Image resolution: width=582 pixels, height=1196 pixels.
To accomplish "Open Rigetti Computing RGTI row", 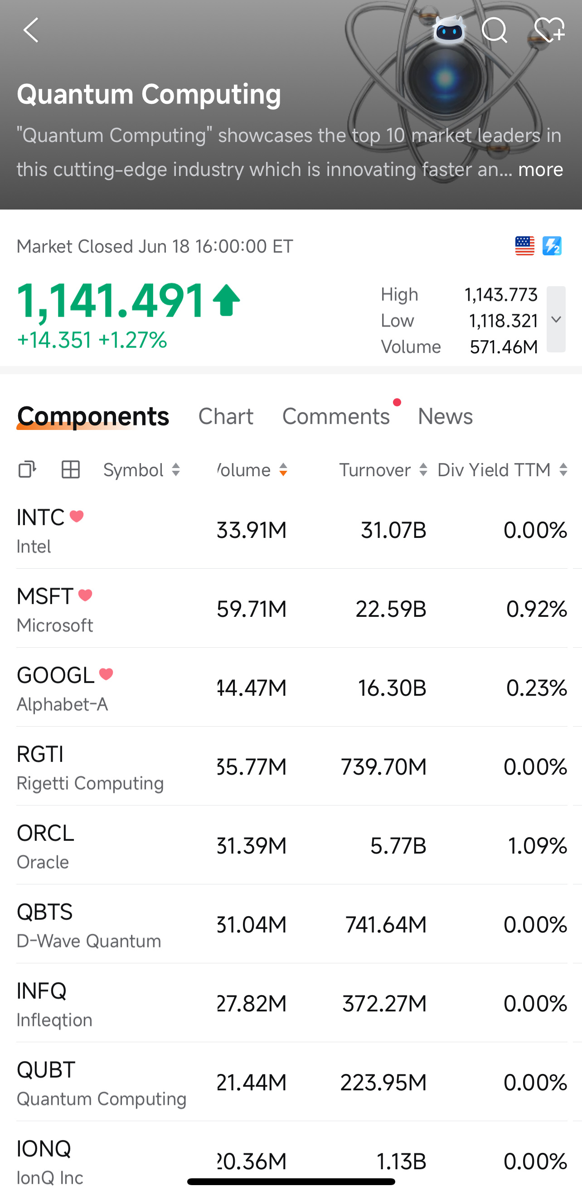I will 291,766.
